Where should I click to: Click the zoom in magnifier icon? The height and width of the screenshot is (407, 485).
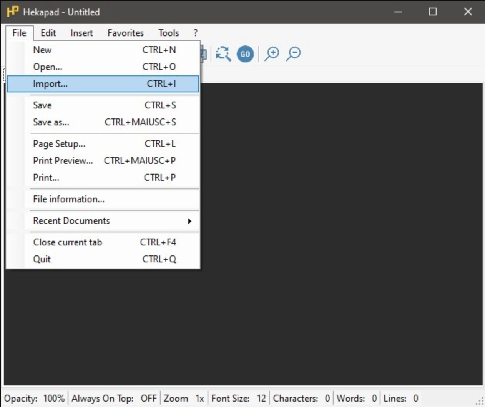click(x=272, y=54)
